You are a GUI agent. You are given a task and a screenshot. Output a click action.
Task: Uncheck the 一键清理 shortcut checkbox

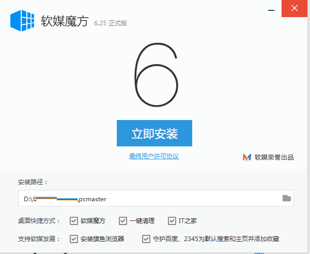pyautogui.click(x=123, y=221)
